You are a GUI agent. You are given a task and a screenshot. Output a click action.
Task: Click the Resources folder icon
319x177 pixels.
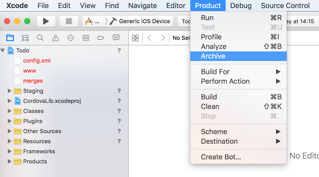coord(18,141)
